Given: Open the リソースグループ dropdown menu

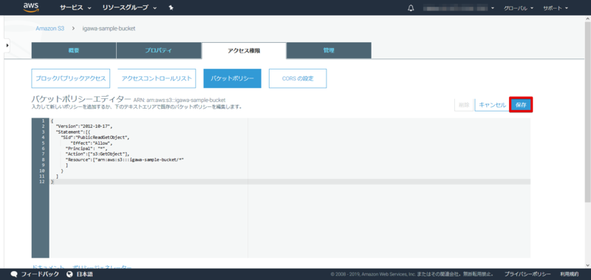Looking at the screenshot, I should [129, 8].
